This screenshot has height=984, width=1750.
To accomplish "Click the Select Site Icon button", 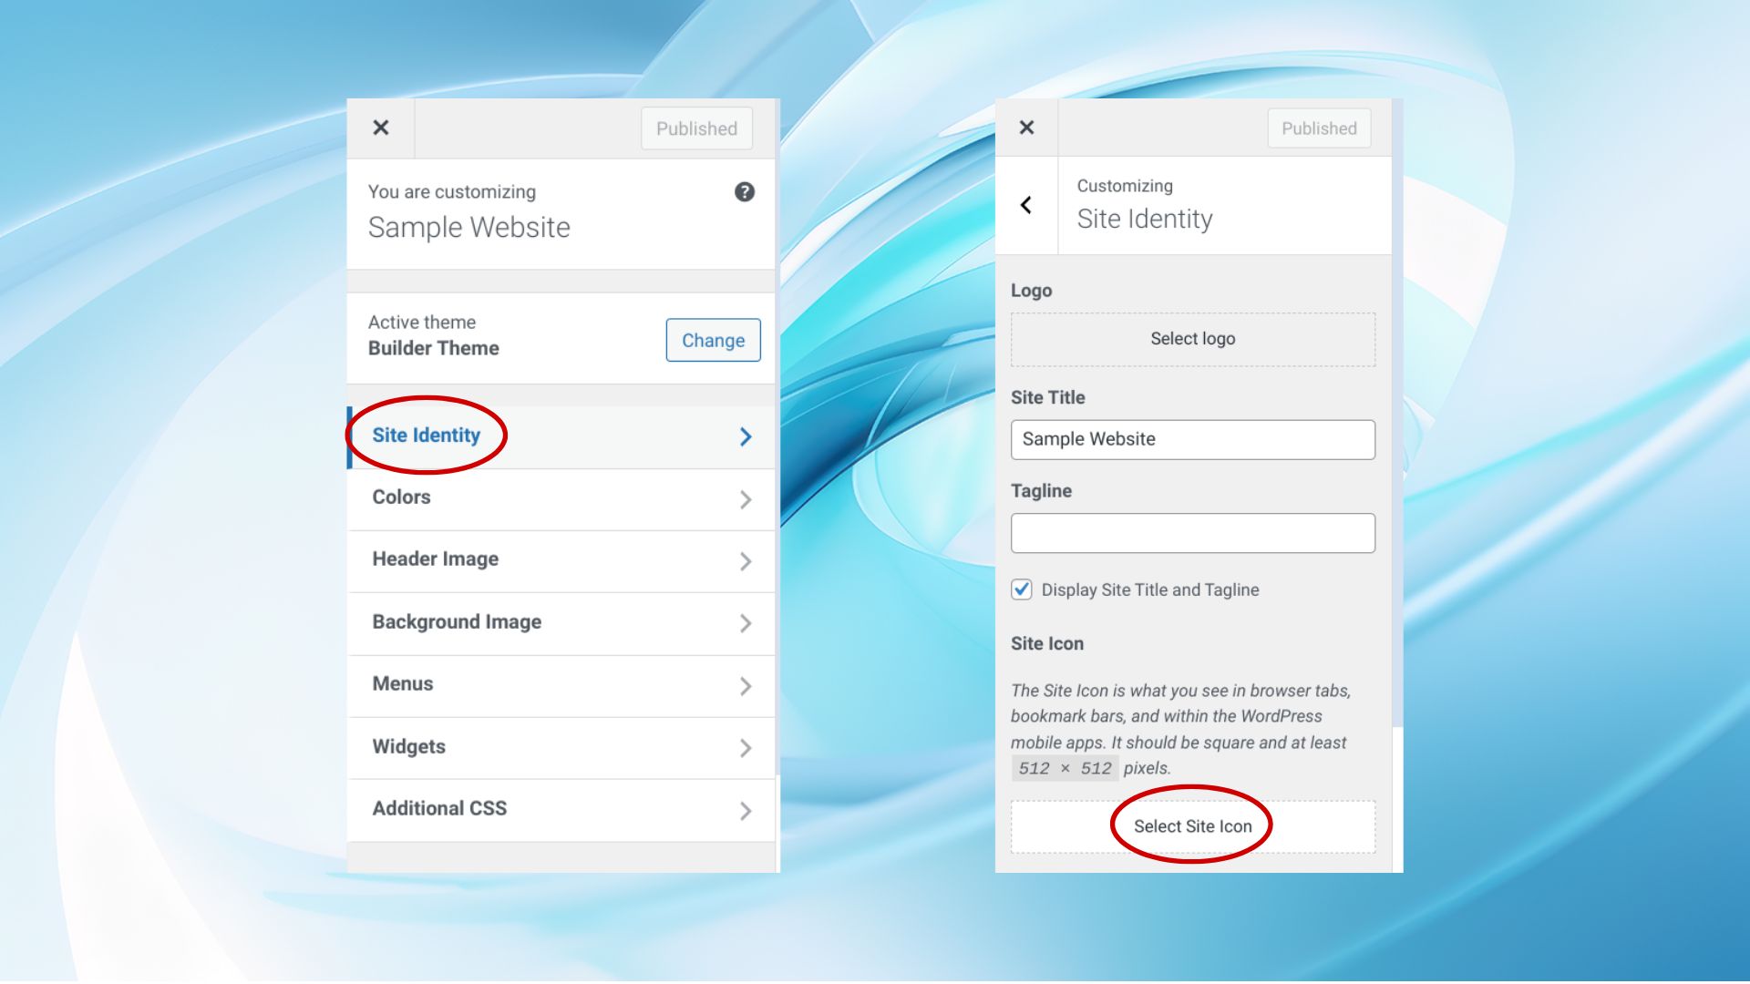I will click(x=1192, y=825).
